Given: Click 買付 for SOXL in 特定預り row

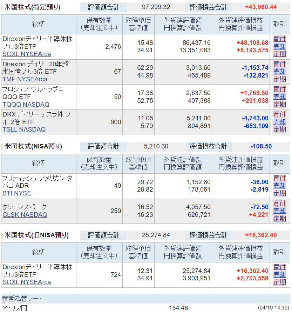Looking at the screenshot, I should 280,39.
